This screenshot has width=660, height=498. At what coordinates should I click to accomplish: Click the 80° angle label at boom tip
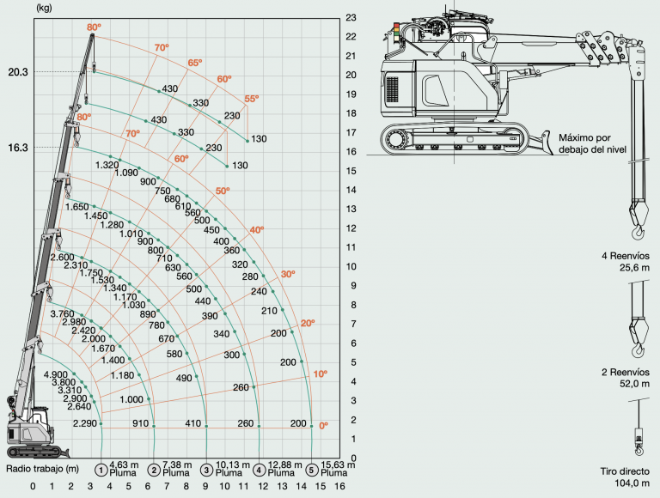[x=94, y=27]
